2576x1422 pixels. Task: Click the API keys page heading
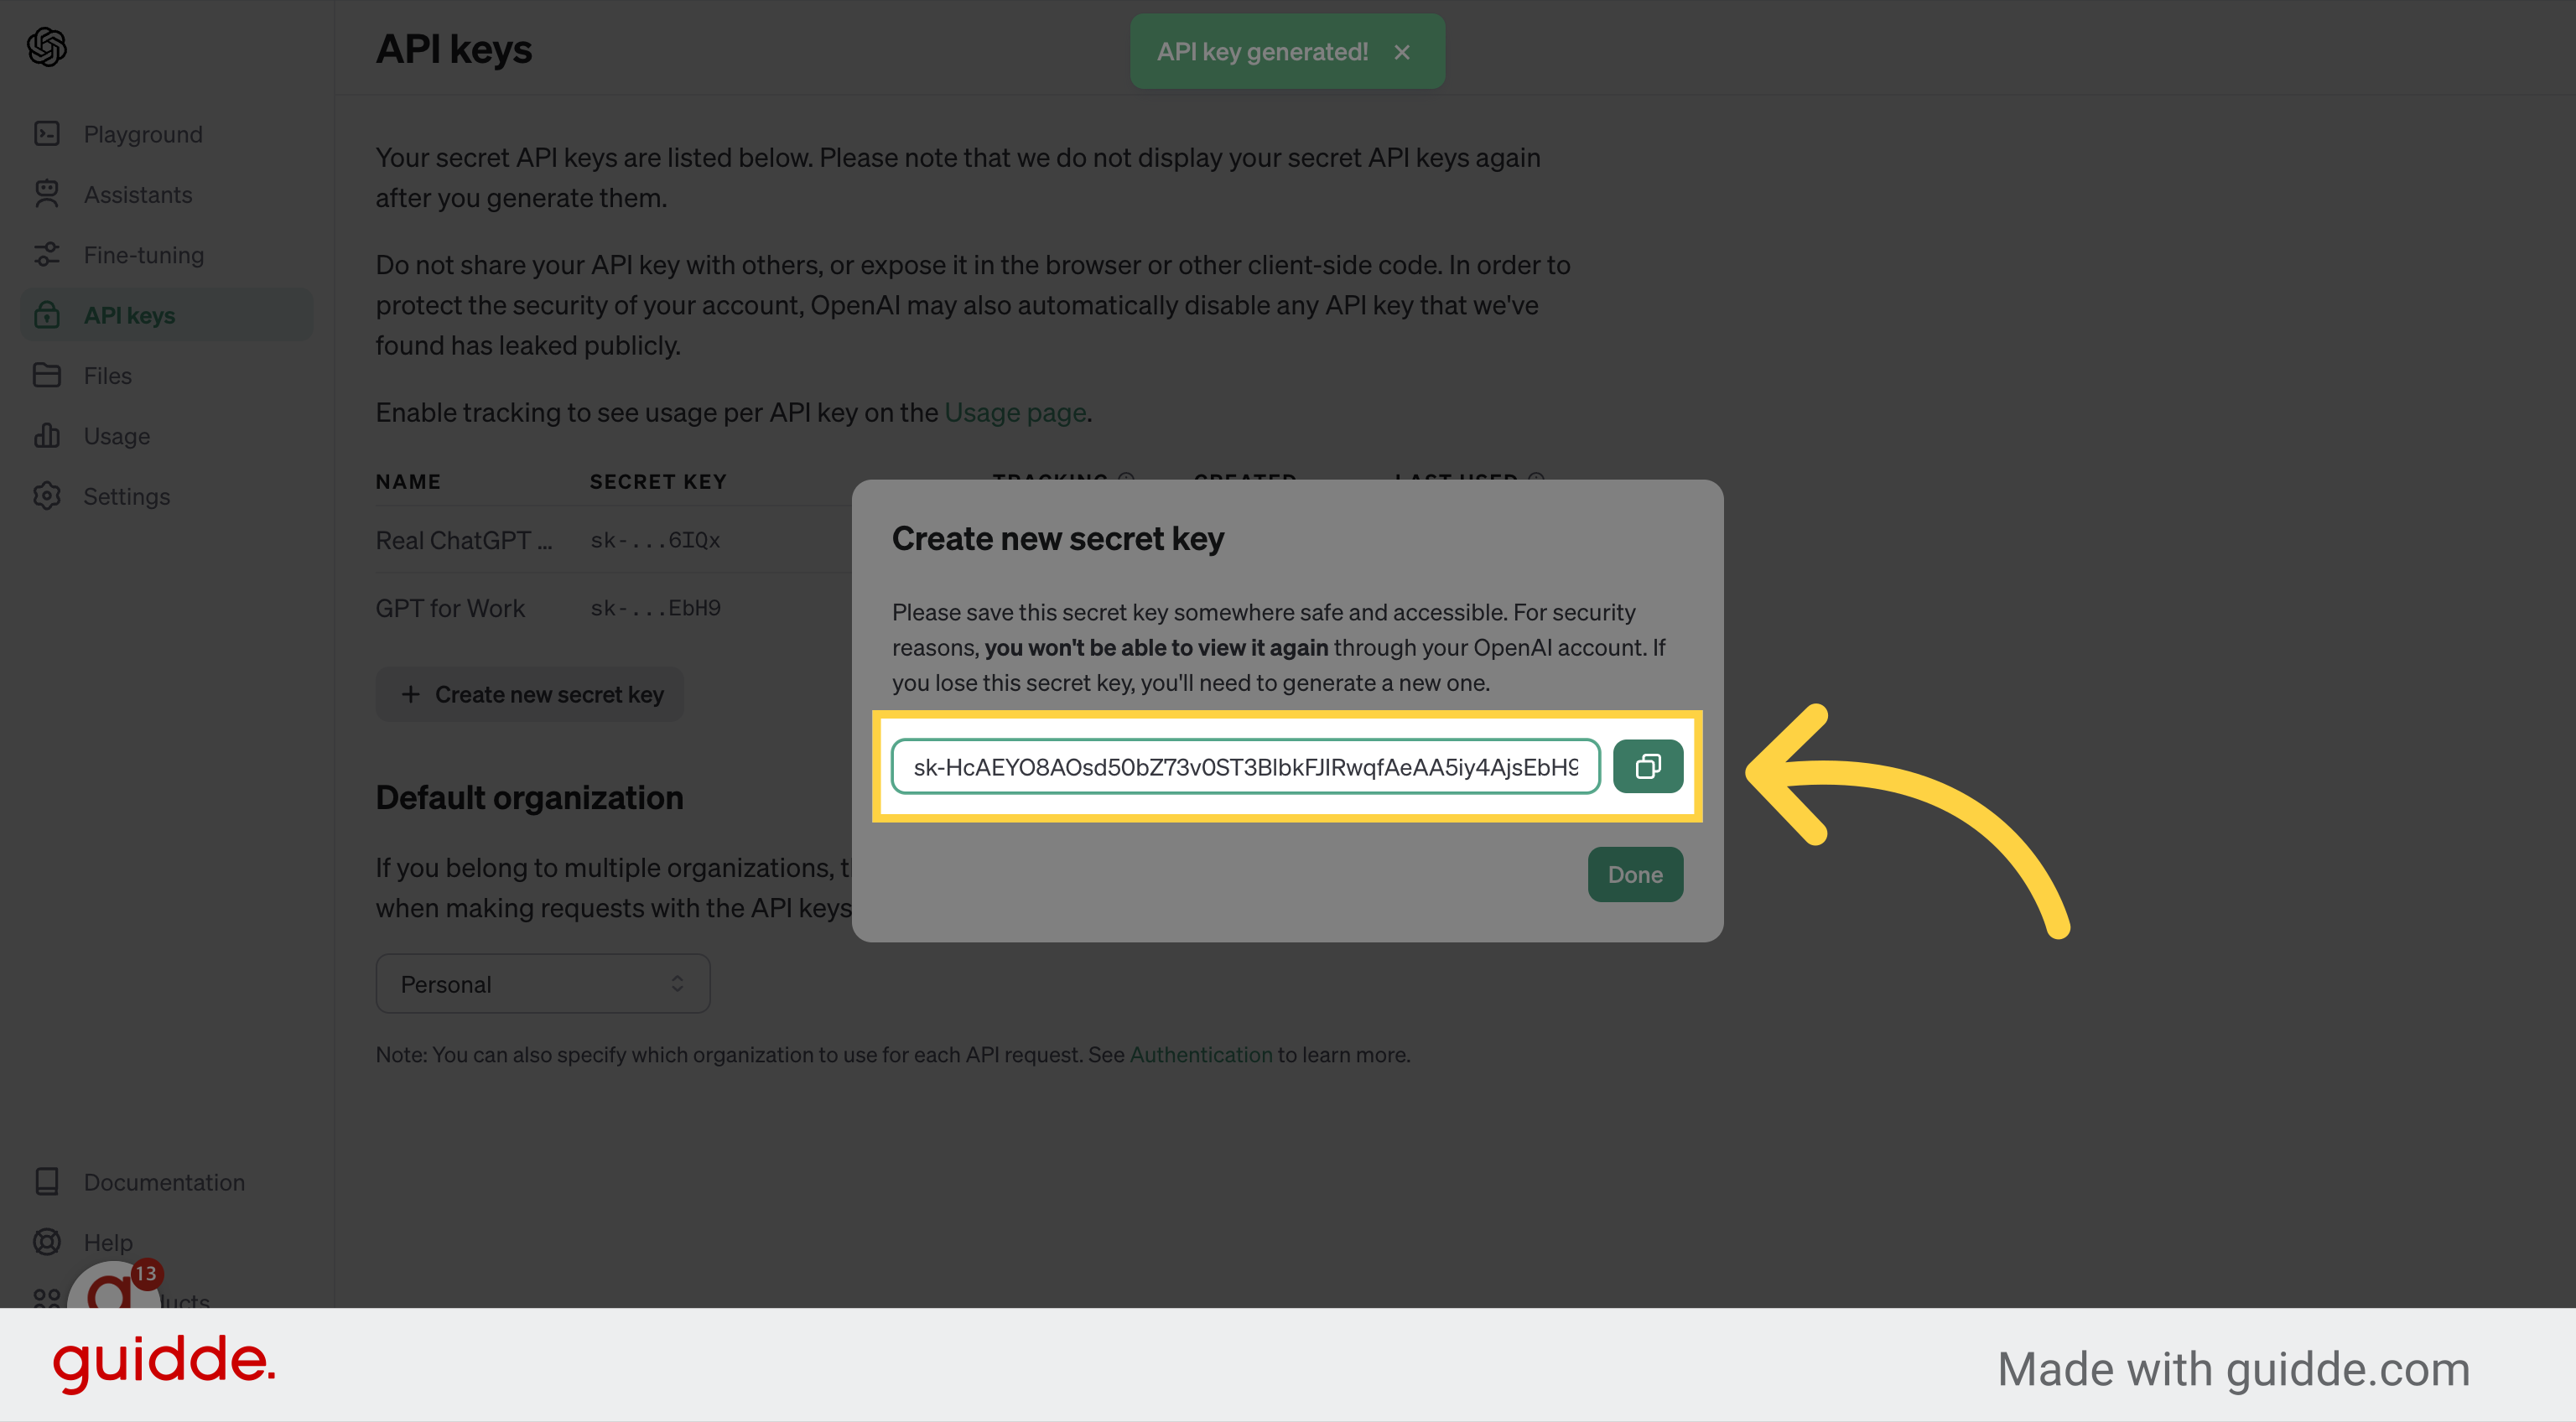coord(454,49)
